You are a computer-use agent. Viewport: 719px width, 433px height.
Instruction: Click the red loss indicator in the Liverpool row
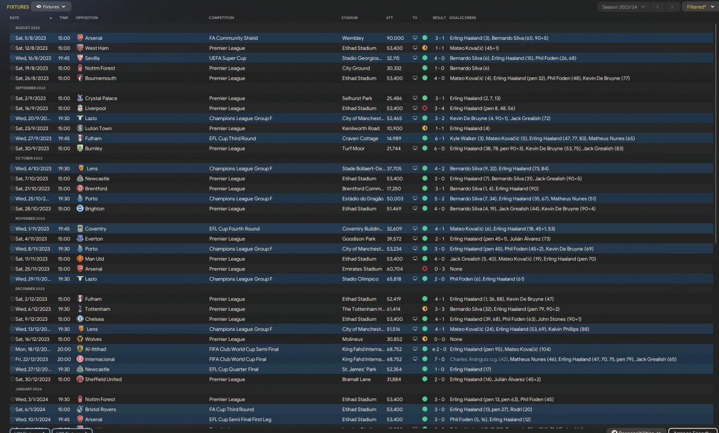(x=425, y=108)
